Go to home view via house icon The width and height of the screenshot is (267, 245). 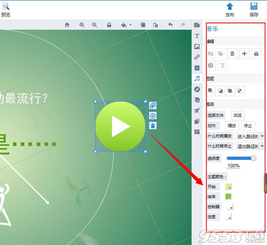click(67, 25)
